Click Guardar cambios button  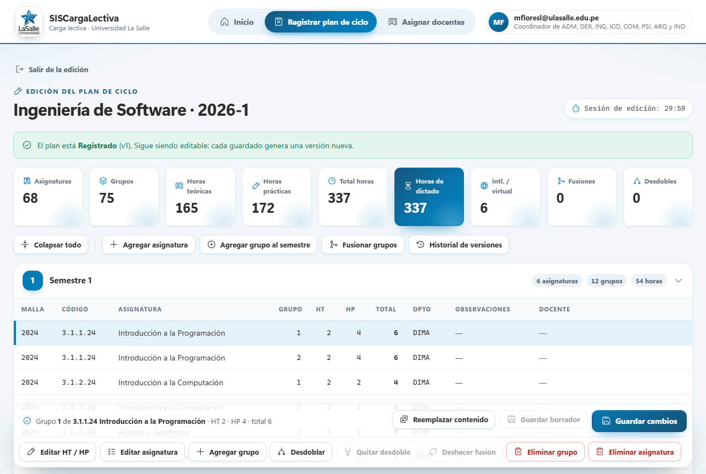click(x=639, y=421)
